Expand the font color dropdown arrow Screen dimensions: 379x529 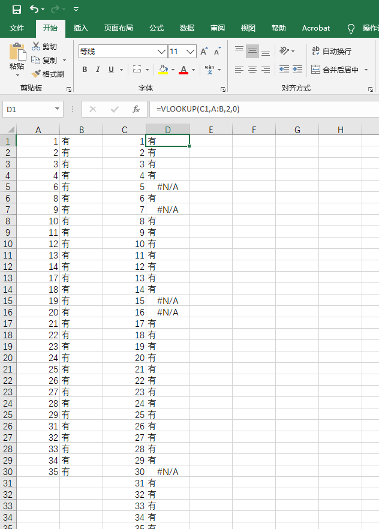194,70
